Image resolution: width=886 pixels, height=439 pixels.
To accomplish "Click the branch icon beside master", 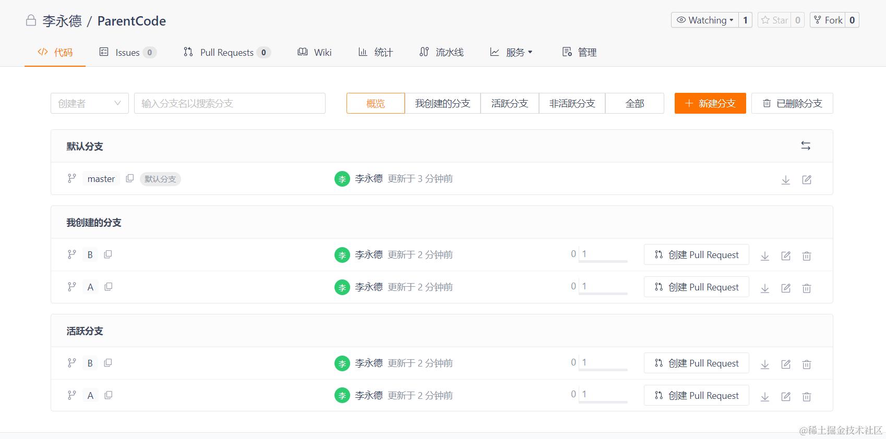I will click(72, 178).
